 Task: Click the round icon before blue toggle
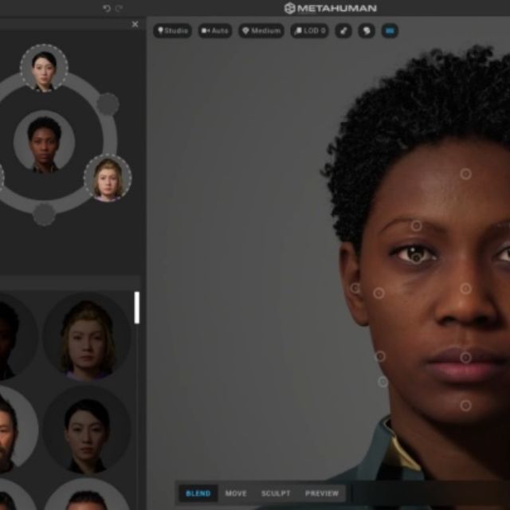point(367,31)
